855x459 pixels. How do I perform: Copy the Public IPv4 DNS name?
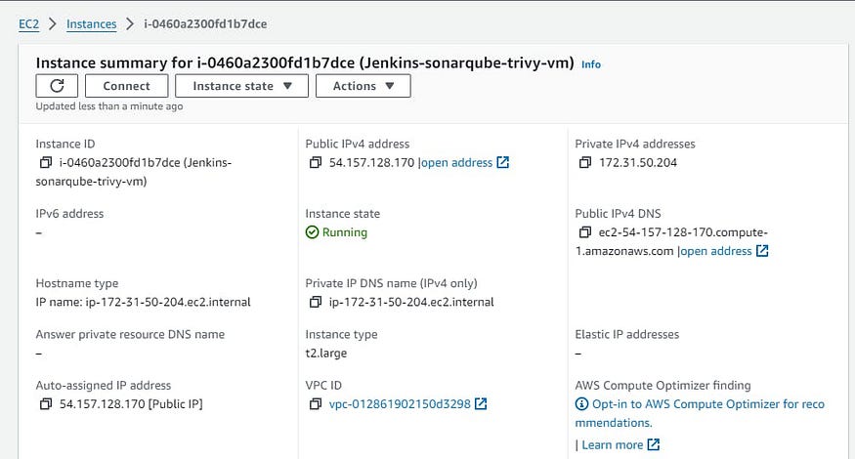(584, 232)
